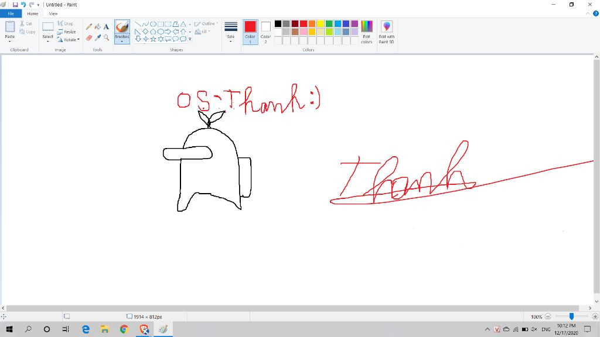Open the Select dropdown arrow

(x=48, y=42)
